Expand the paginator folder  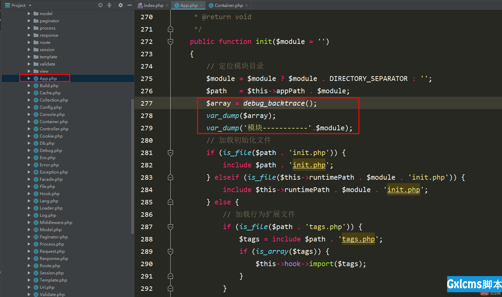click(x=29, y=21)
